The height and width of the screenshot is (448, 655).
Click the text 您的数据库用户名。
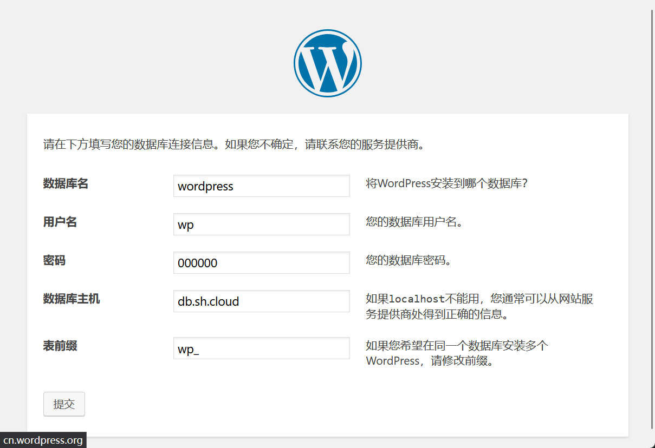pos(414,222)
